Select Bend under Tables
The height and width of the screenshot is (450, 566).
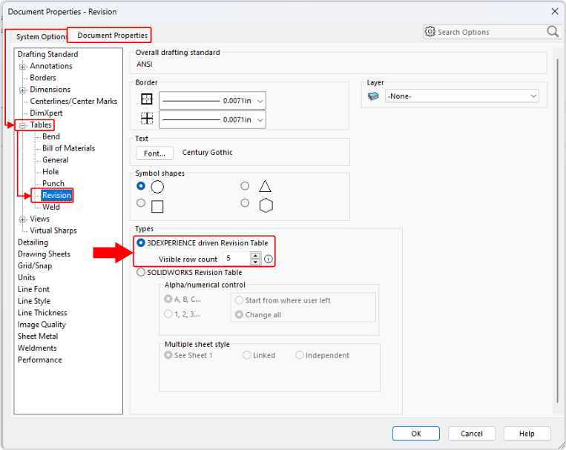point(51,136)
